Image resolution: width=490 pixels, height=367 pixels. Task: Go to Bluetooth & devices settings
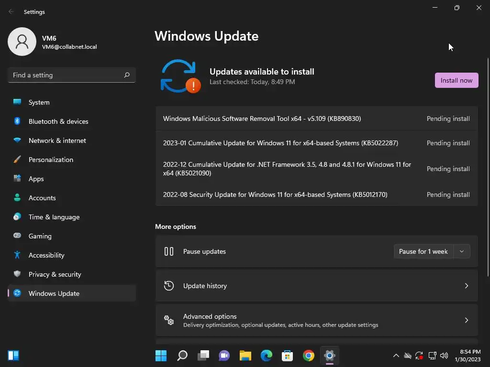(x=72, y=121)
